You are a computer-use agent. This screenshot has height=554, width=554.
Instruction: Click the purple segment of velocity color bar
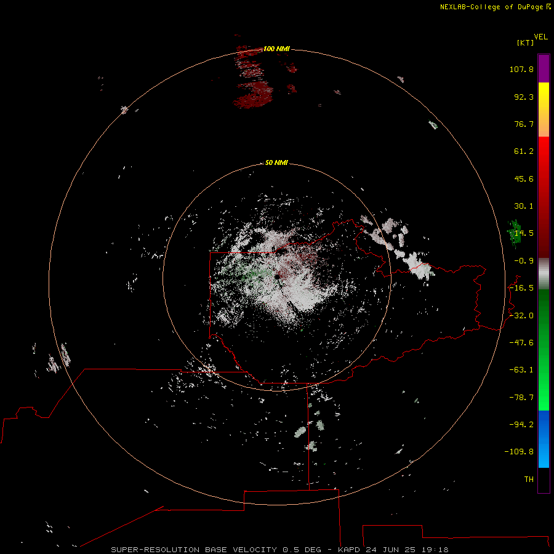pyautogui.click(x=544, y=69)
